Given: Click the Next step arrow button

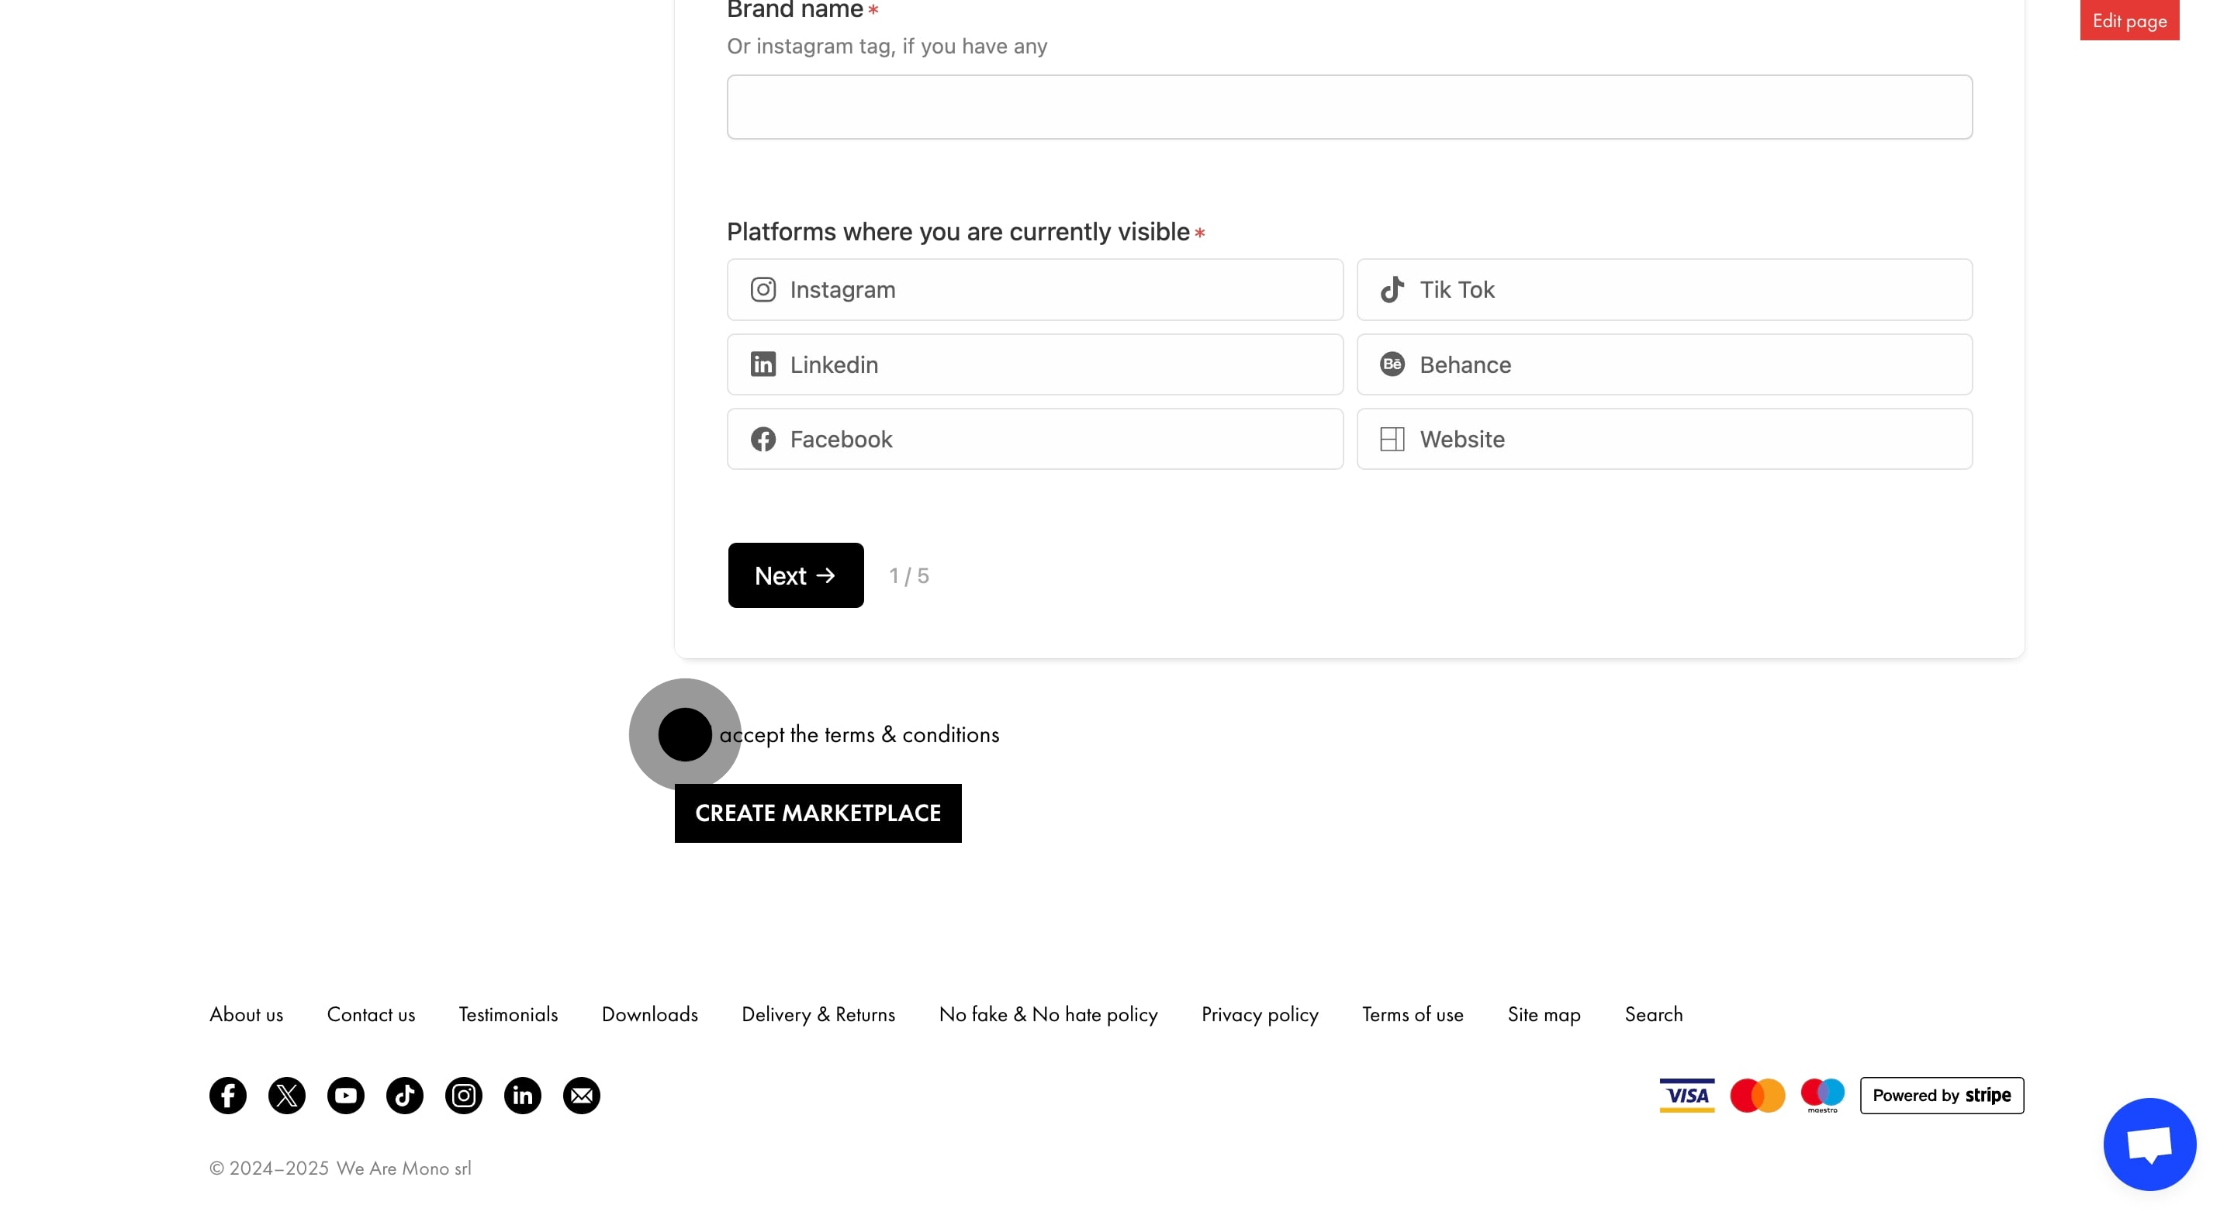Looking at the screenshot, I should click(794, 575).
